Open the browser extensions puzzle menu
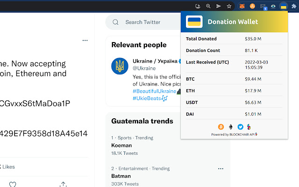Screen dimensions: 299x187 293,7
